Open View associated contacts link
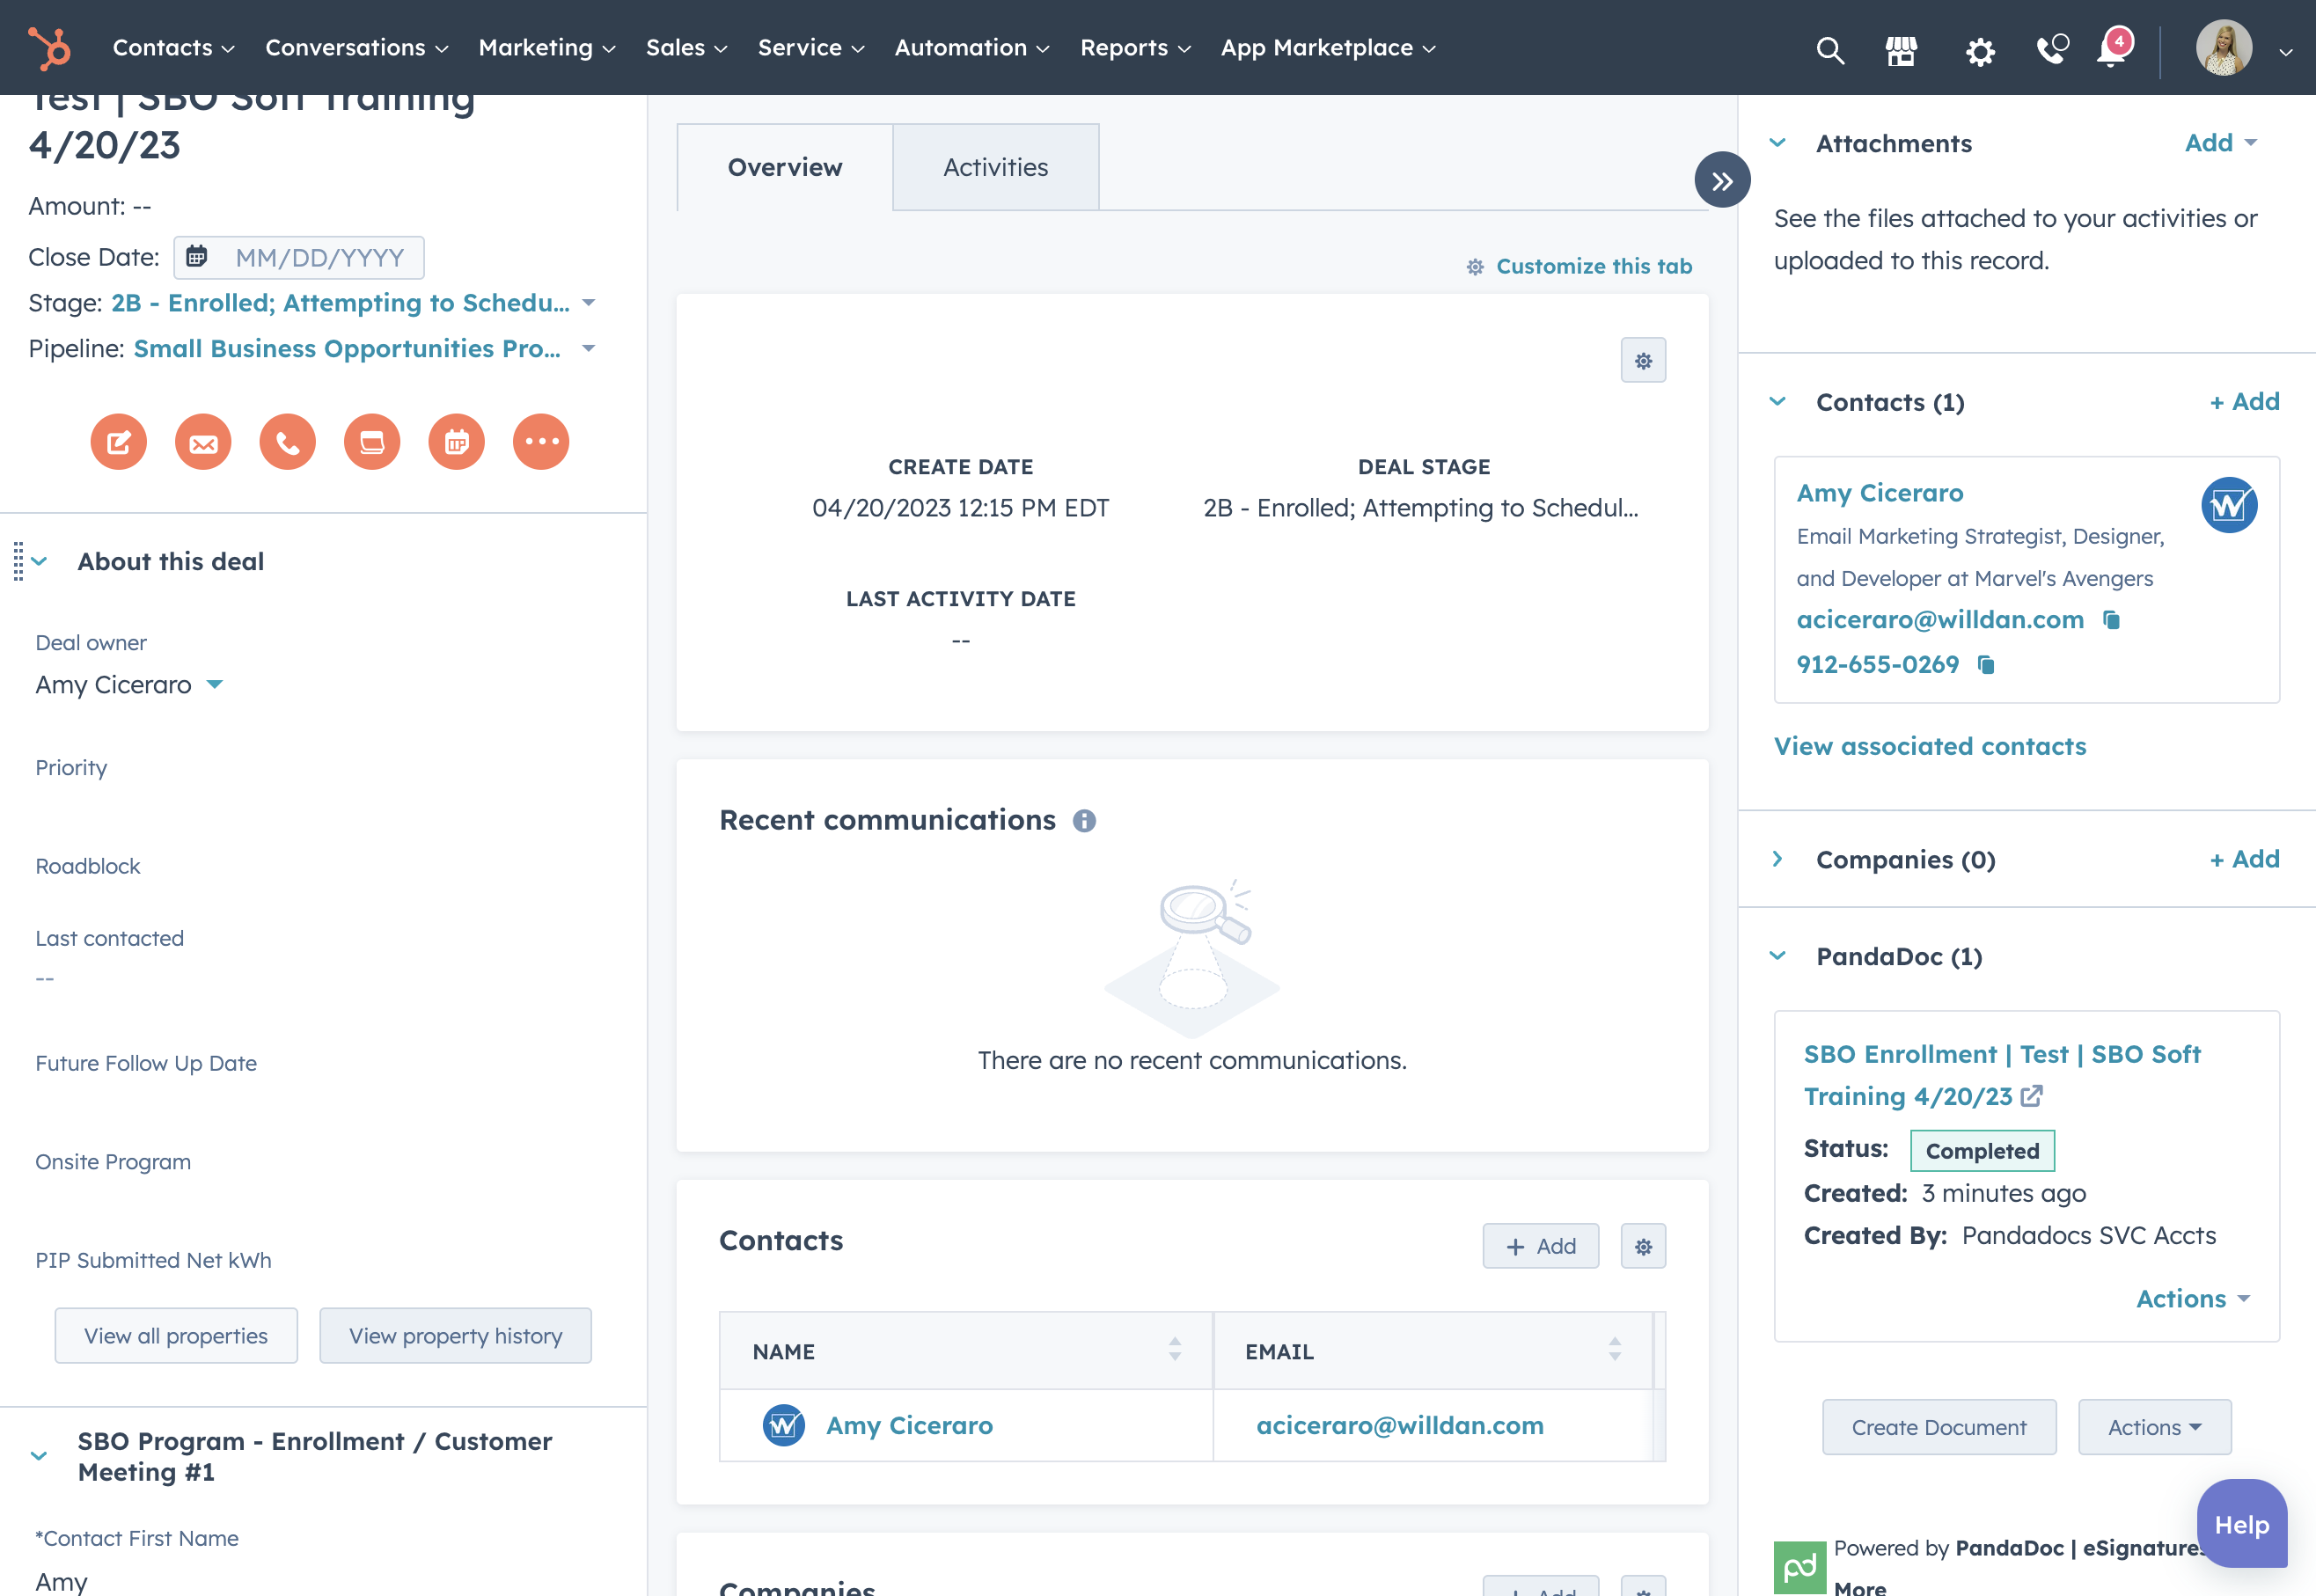 click(x=1929, y=747)
